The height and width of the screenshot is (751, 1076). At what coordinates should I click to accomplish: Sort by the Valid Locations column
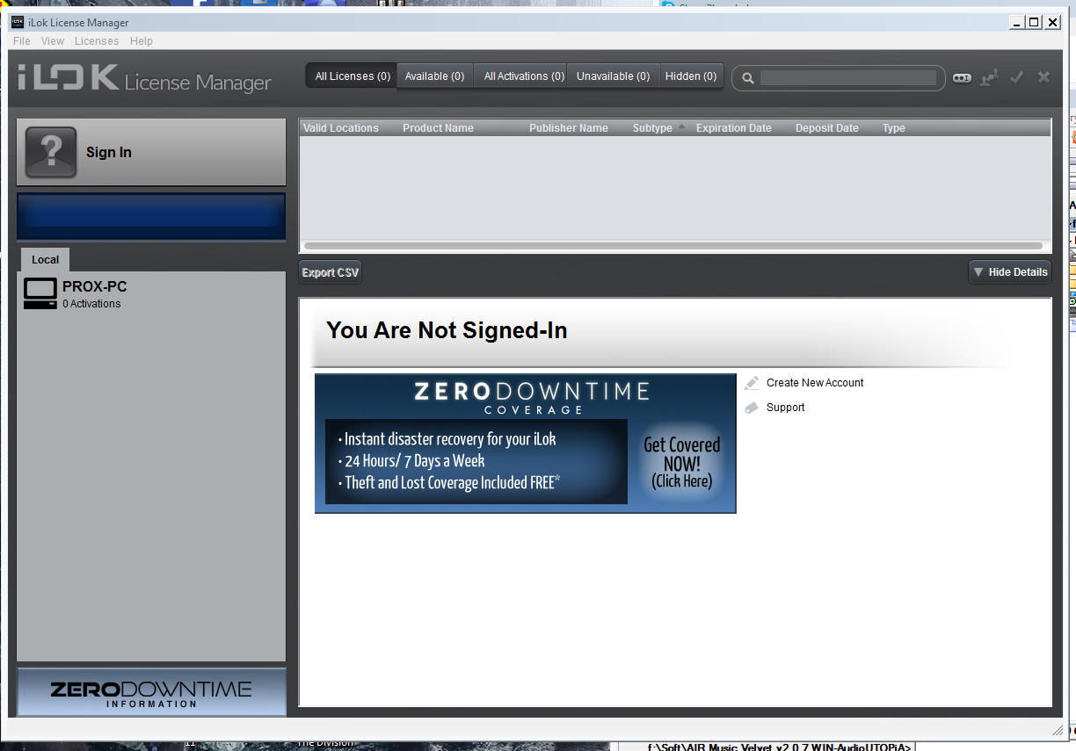(341, 128)
